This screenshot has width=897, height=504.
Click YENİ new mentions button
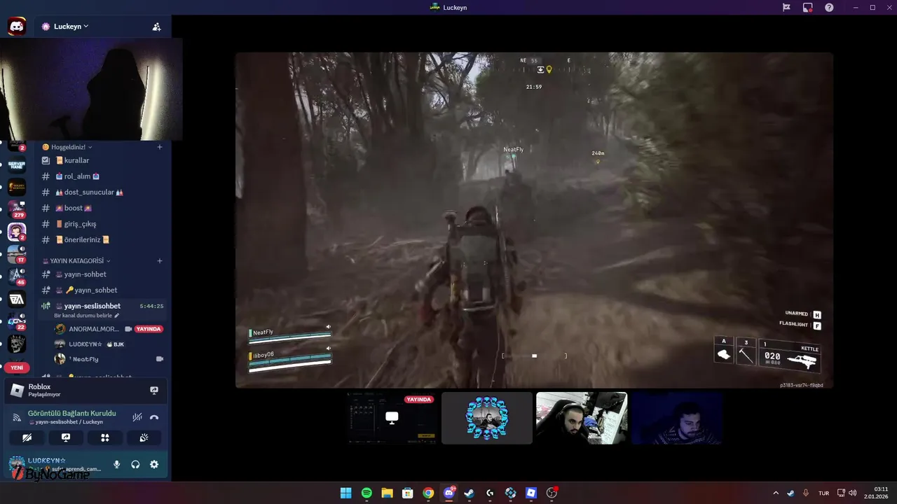[x=17, y=367]
